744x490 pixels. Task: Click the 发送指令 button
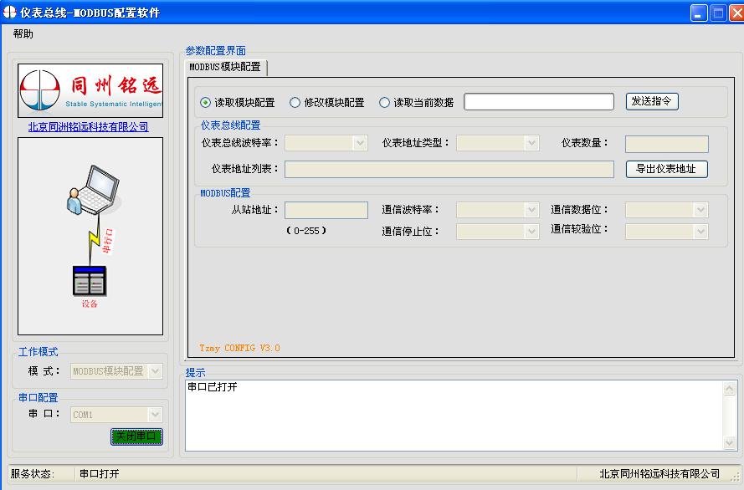coord(652,101)
